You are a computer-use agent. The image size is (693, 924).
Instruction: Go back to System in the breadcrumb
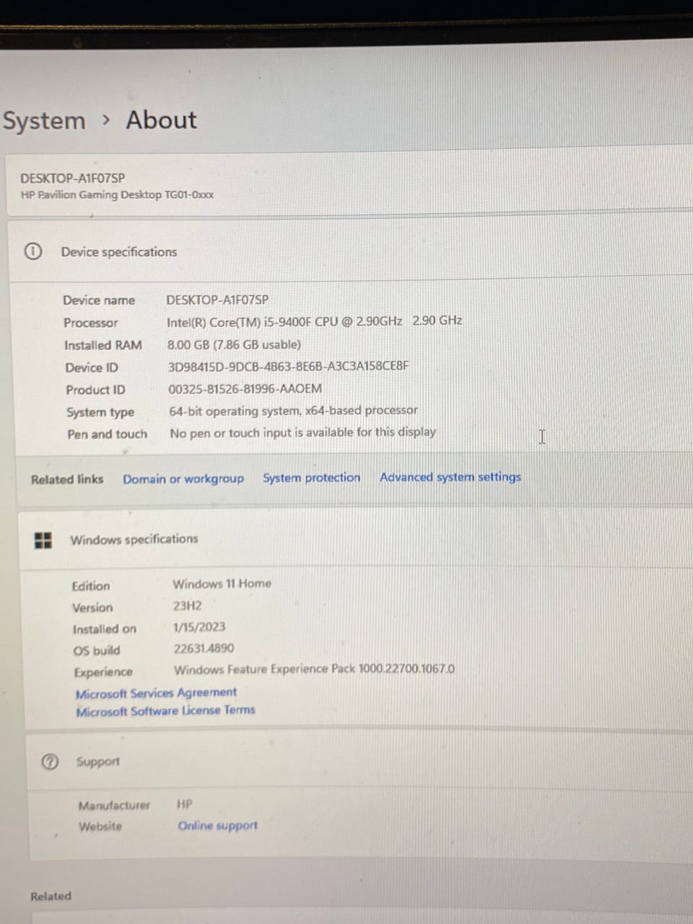44,121
